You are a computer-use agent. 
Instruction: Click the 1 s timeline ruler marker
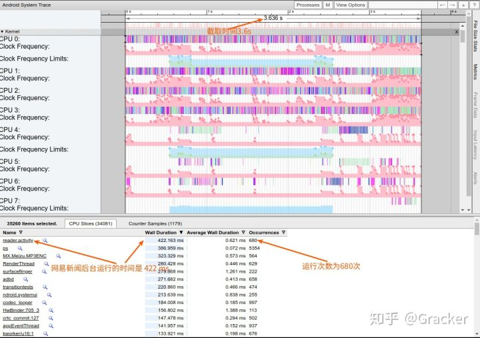pyautogui.click(x=210, y=11)
